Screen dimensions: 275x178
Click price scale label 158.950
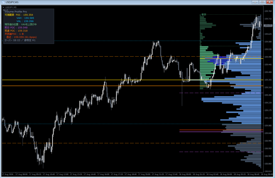(x=268, y=149)
